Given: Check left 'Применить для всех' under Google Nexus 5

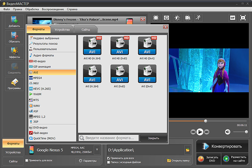Looking at the screenshot, I should pos(27,161).
